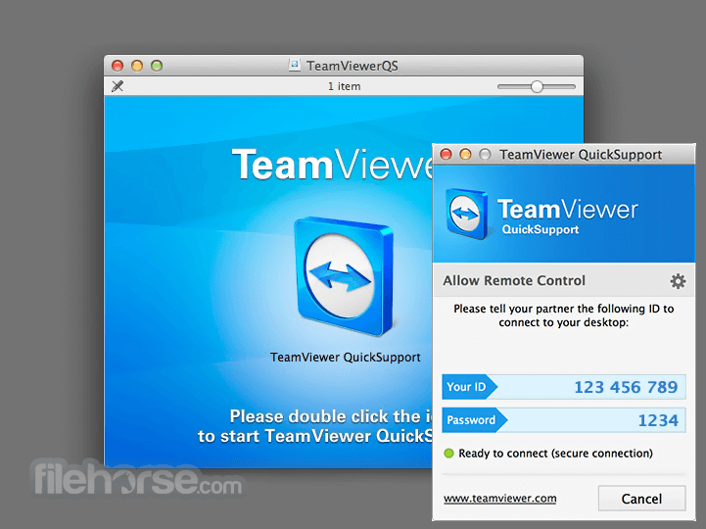Minimize the TeamViewerQS window
The height and width of the screenshot is (529, 706).
tap(137, 66)
